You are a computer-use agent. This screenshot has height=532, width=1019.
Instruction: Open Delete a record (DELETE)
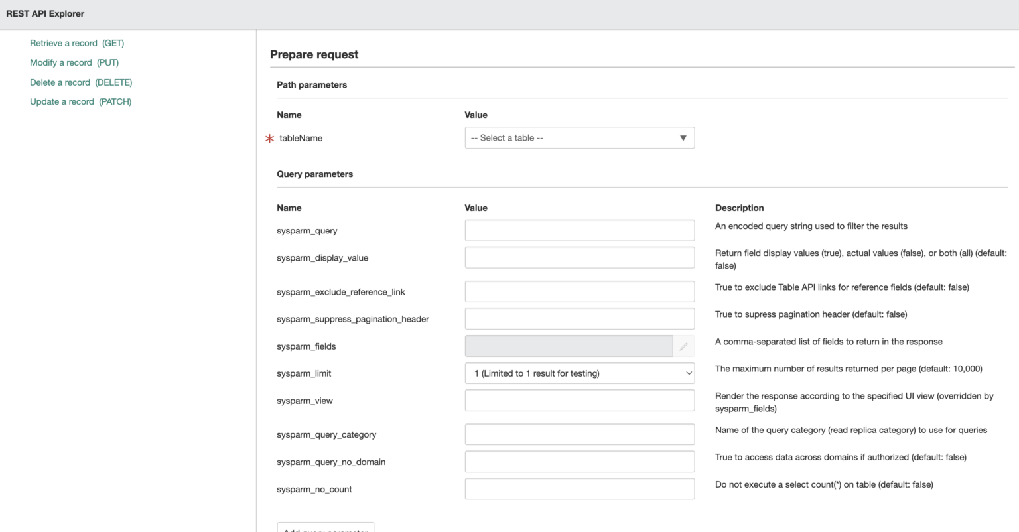80,82
